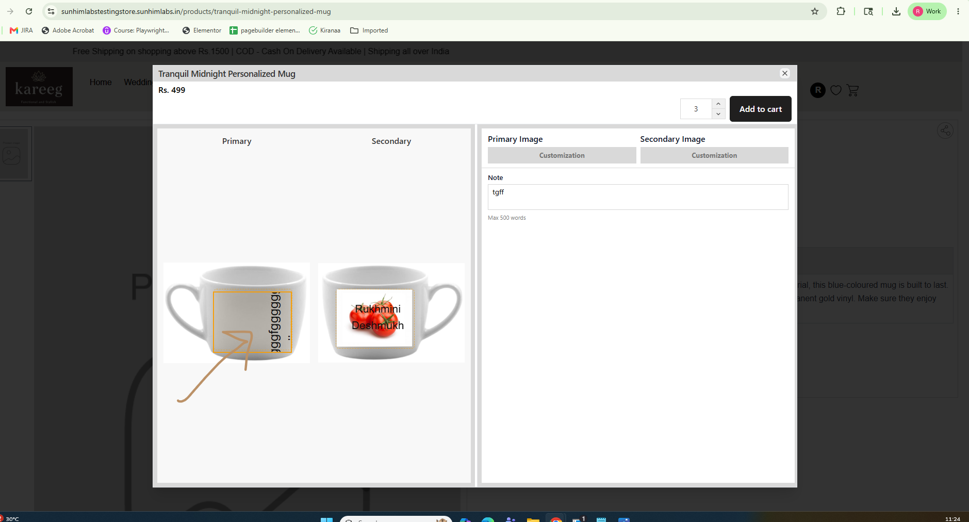Open the taskbar clock showing 11:24
The image size is (969, 522).
pos(952,518)
